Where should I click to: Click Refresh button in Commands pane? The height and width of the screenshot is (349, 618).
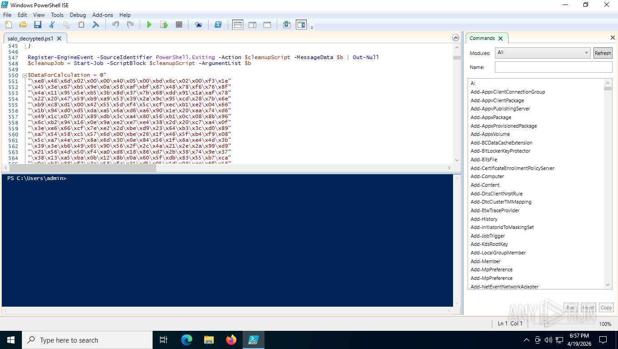tap(603, 53)
